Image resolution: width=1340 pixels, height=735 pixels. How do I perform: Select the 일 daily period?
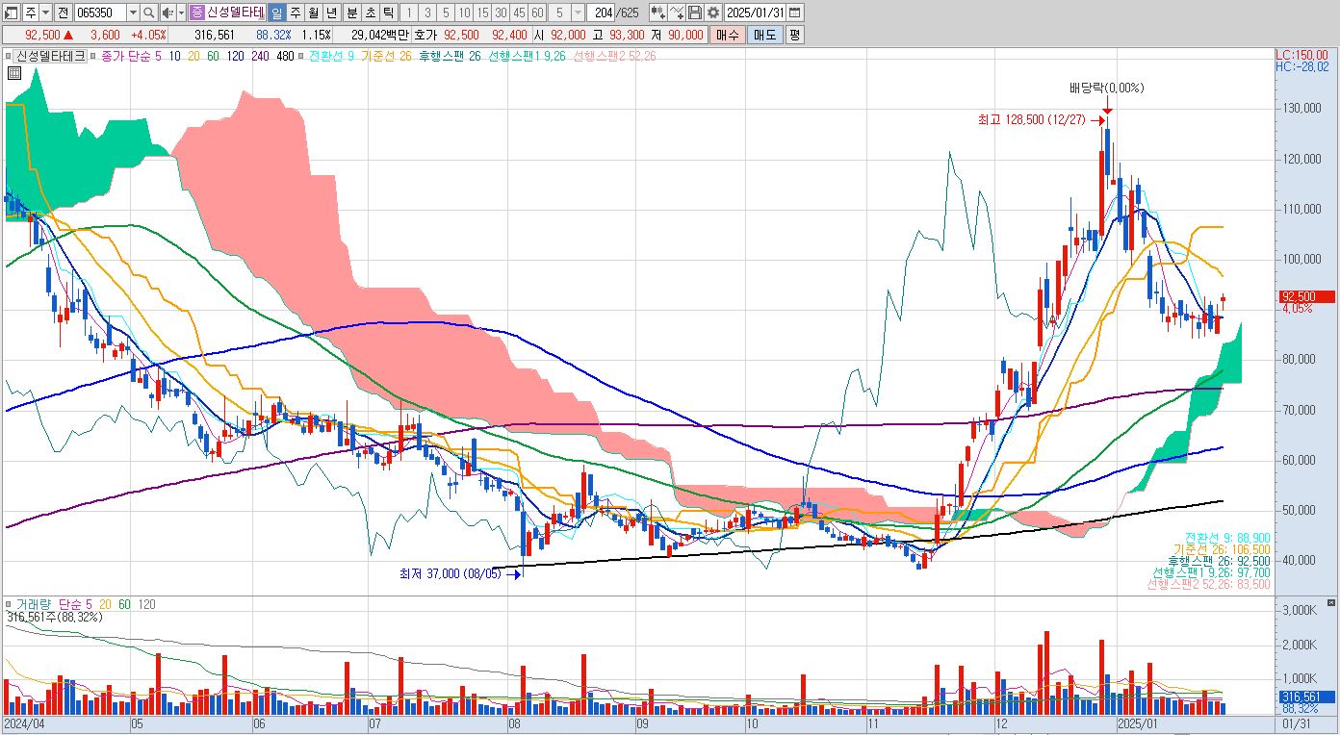pyautogui.click(x=276, y=13)
